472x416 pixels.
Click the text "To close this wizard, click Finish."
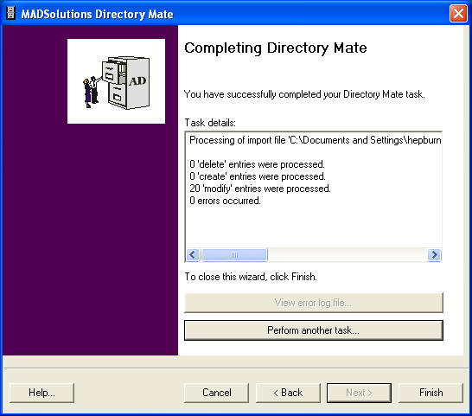(x=251, y=277)
